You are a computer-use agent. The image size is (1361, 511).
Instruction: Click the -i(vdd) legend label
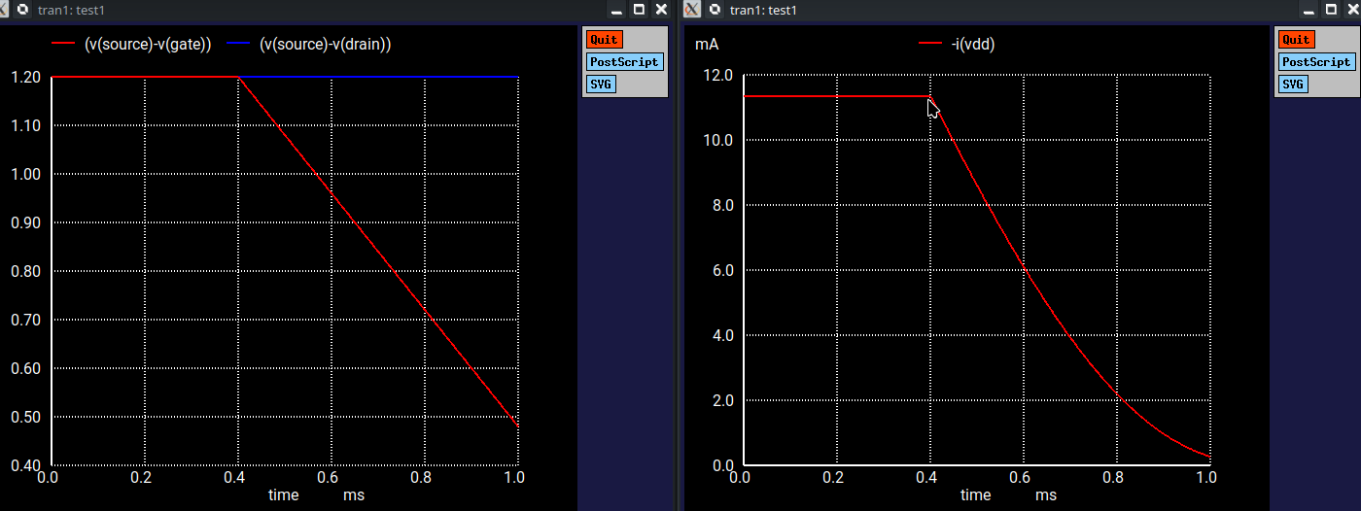(x=973, y=45)
